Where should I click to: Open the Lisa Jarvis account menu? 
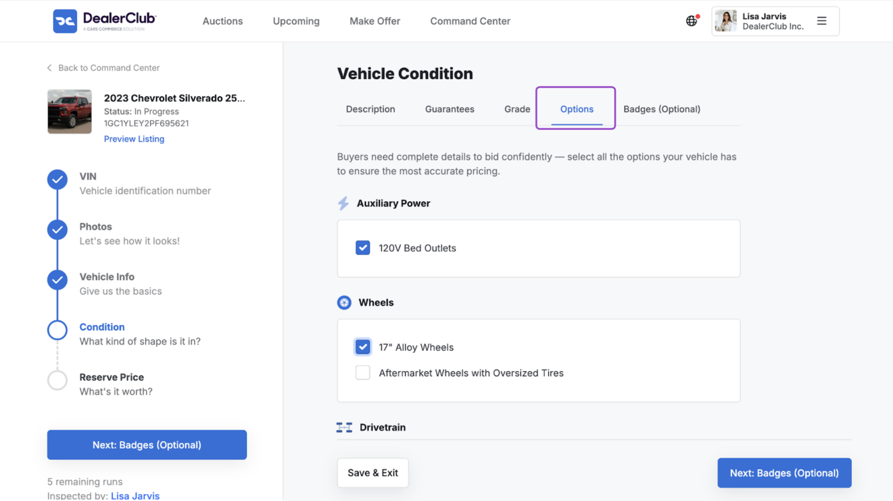[x=775, y=21]
